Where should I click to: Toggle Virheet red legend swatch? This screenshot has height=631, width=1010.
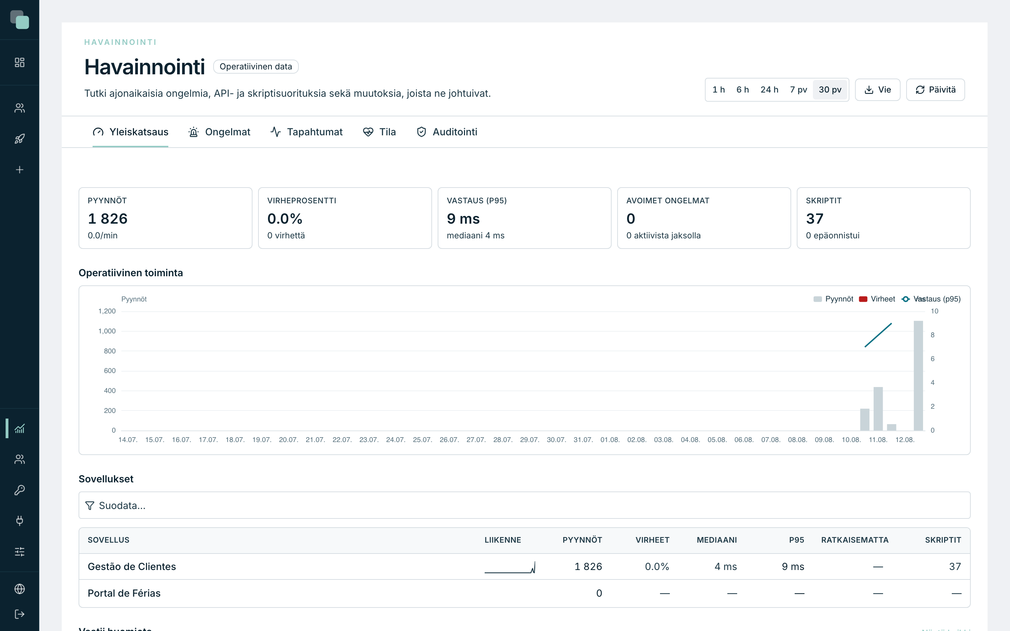[863, 299]
